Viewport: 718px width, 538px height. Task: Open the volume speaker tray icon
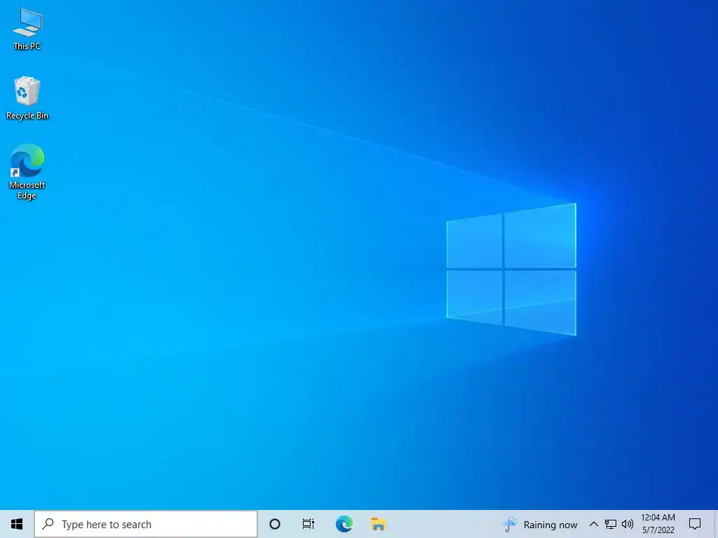(628, 524)
